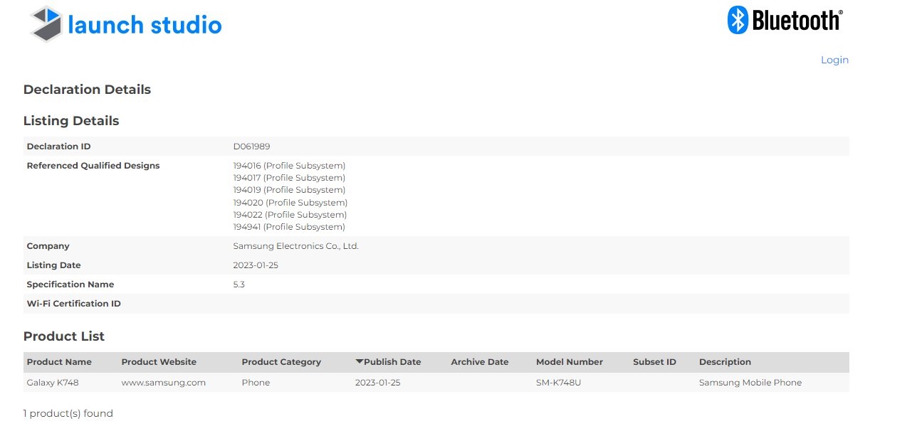Viewport: 917px width, 436px height.
Task: Select the Product Category column header
Action: click(x=281, y=362)
